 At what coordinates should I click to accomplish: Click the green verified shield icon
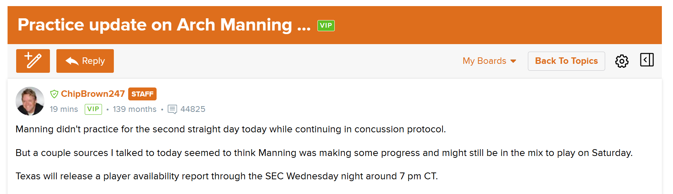pyautogui.click(x=54, y=94)
